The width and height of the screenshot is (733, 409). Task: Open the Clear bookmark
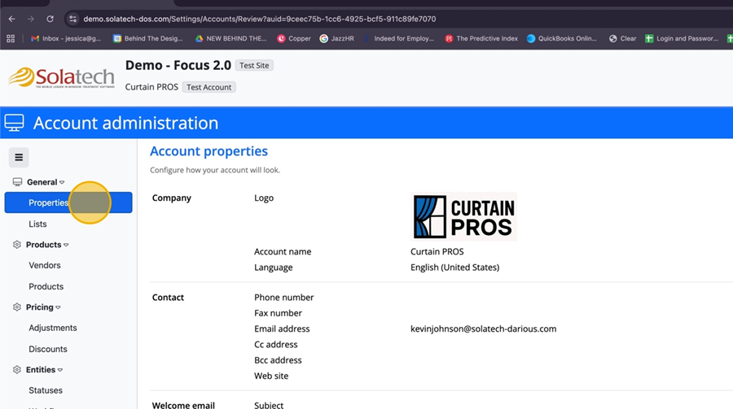point(623,39)
